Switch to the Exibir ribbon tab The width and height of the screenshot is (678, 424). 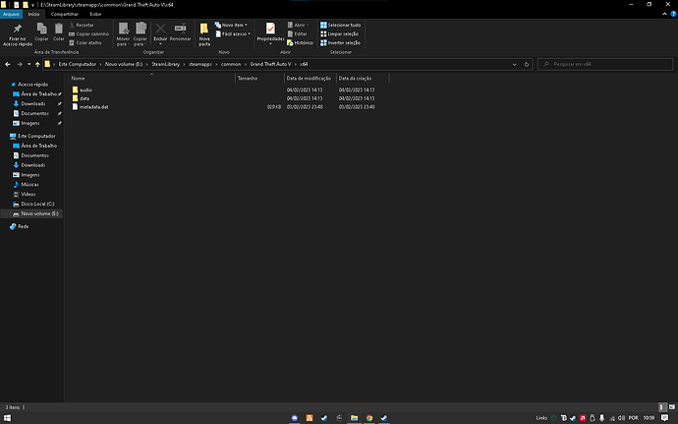[x=94, y=15]
